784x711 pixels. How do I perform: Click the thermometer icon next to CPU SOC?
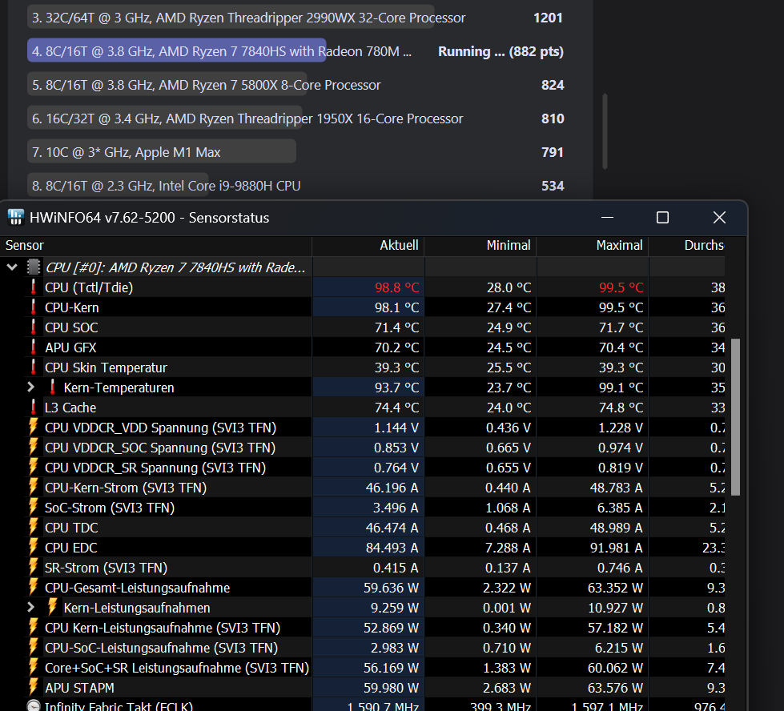(x=34, y=327)
